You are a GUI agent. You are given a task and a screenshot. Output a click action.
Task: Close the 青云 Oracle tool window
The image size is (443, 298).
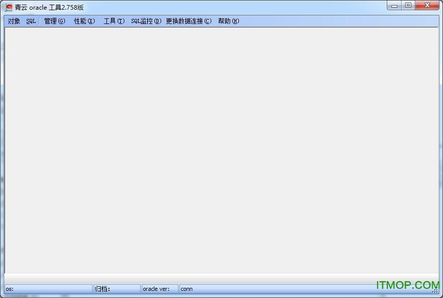[427, 6]
